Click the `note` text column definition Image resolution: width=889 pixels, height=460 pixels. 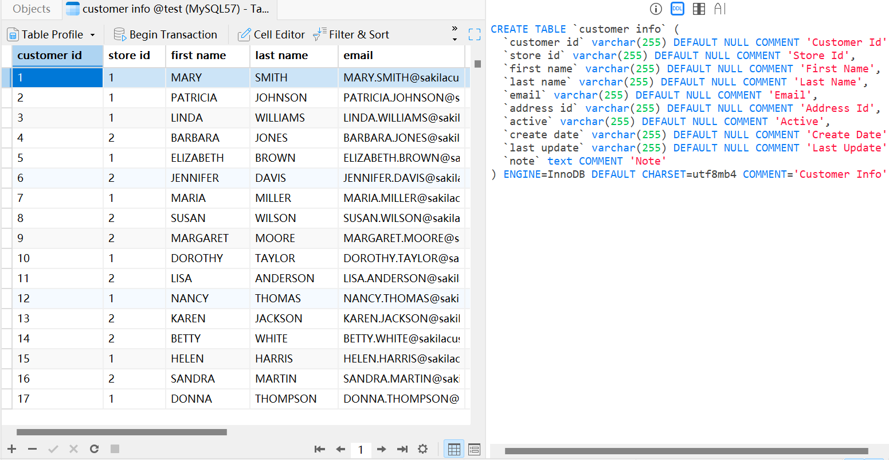[585, 161]
